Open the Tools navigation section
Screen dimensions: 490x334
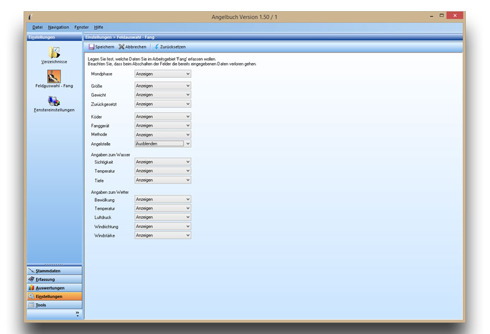coord(54,305)
